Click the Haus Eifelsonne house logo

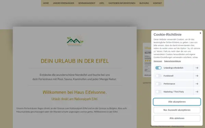(x=75, y=41)
